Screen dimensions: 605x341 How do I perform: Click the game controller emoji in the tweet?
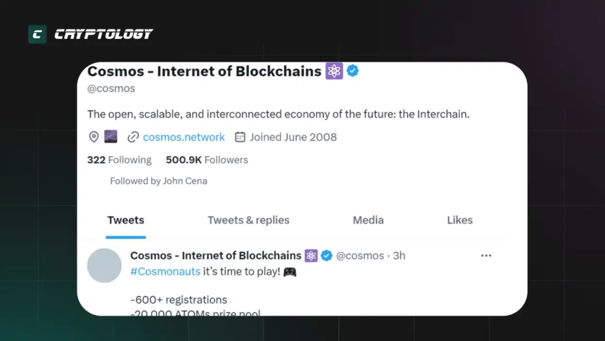(290, 271)
